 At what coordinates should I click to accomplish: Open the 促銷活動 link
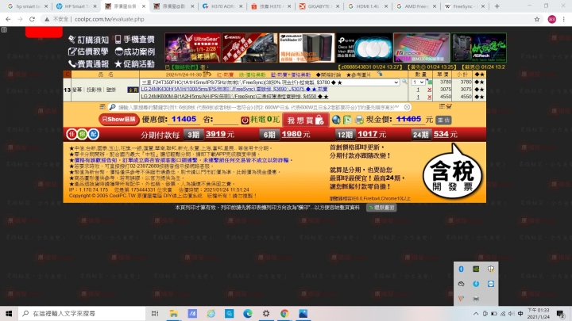click(134, 64)
